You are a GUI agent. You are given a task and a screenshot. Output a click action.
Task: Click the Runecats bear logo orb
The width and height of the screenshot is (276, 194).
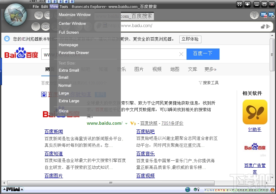(x=16, y=15)
